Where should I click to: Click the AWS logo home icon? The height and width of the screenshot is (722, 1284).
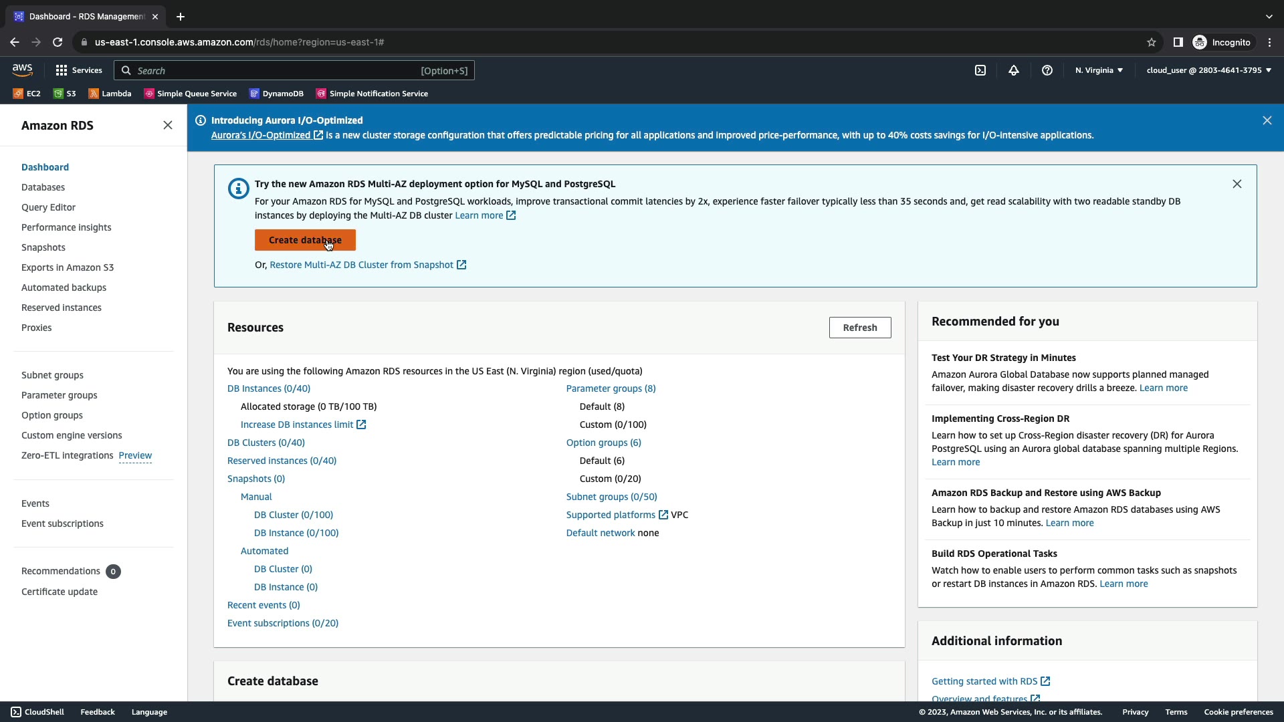(x=22, y=70)
